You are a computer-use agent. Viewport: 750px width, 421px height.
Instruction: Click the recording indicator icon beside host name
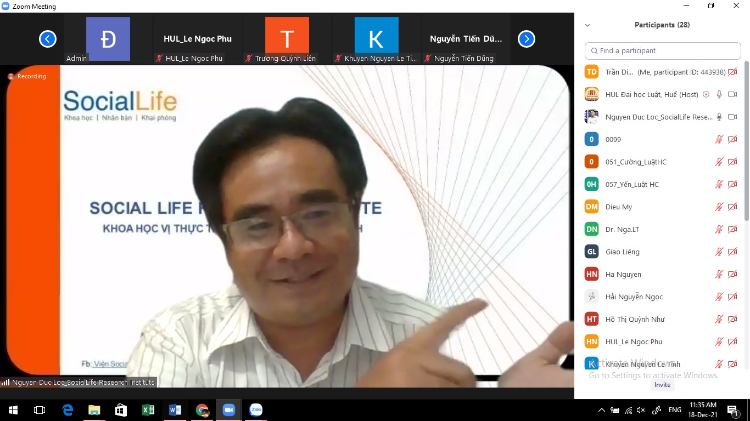[x=706, y=94]
